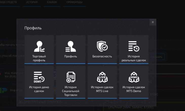The width and height of the screenshot is (185, 111).
Task: Open the Кэшбэк tab
Action: [x=52, y=2]
